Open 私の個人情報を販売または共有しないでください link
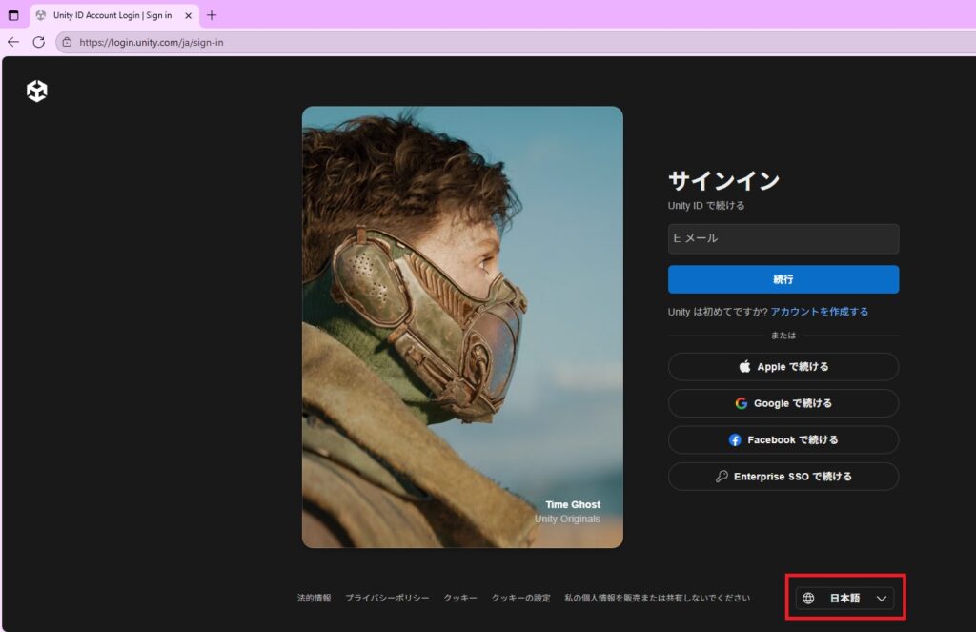 pyautogui.click(x=657, y=598)
